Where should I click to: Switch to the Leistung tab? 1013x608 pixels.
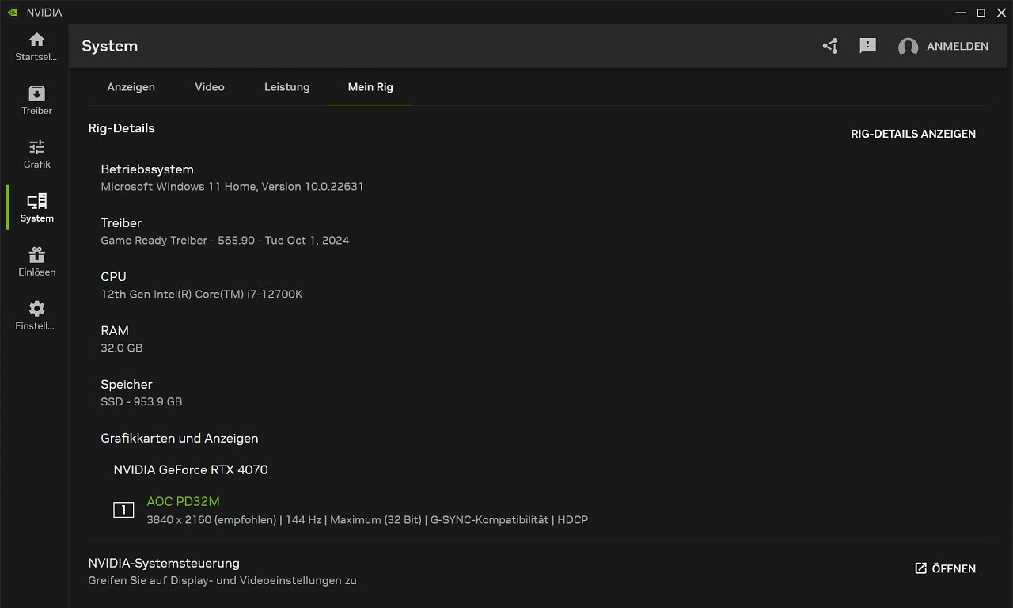[286, 87]
